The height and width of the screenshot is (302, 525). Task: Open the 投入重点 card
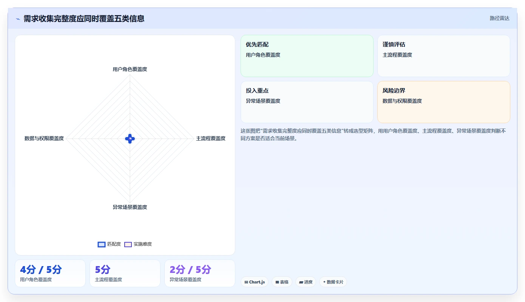click(307, 102)
